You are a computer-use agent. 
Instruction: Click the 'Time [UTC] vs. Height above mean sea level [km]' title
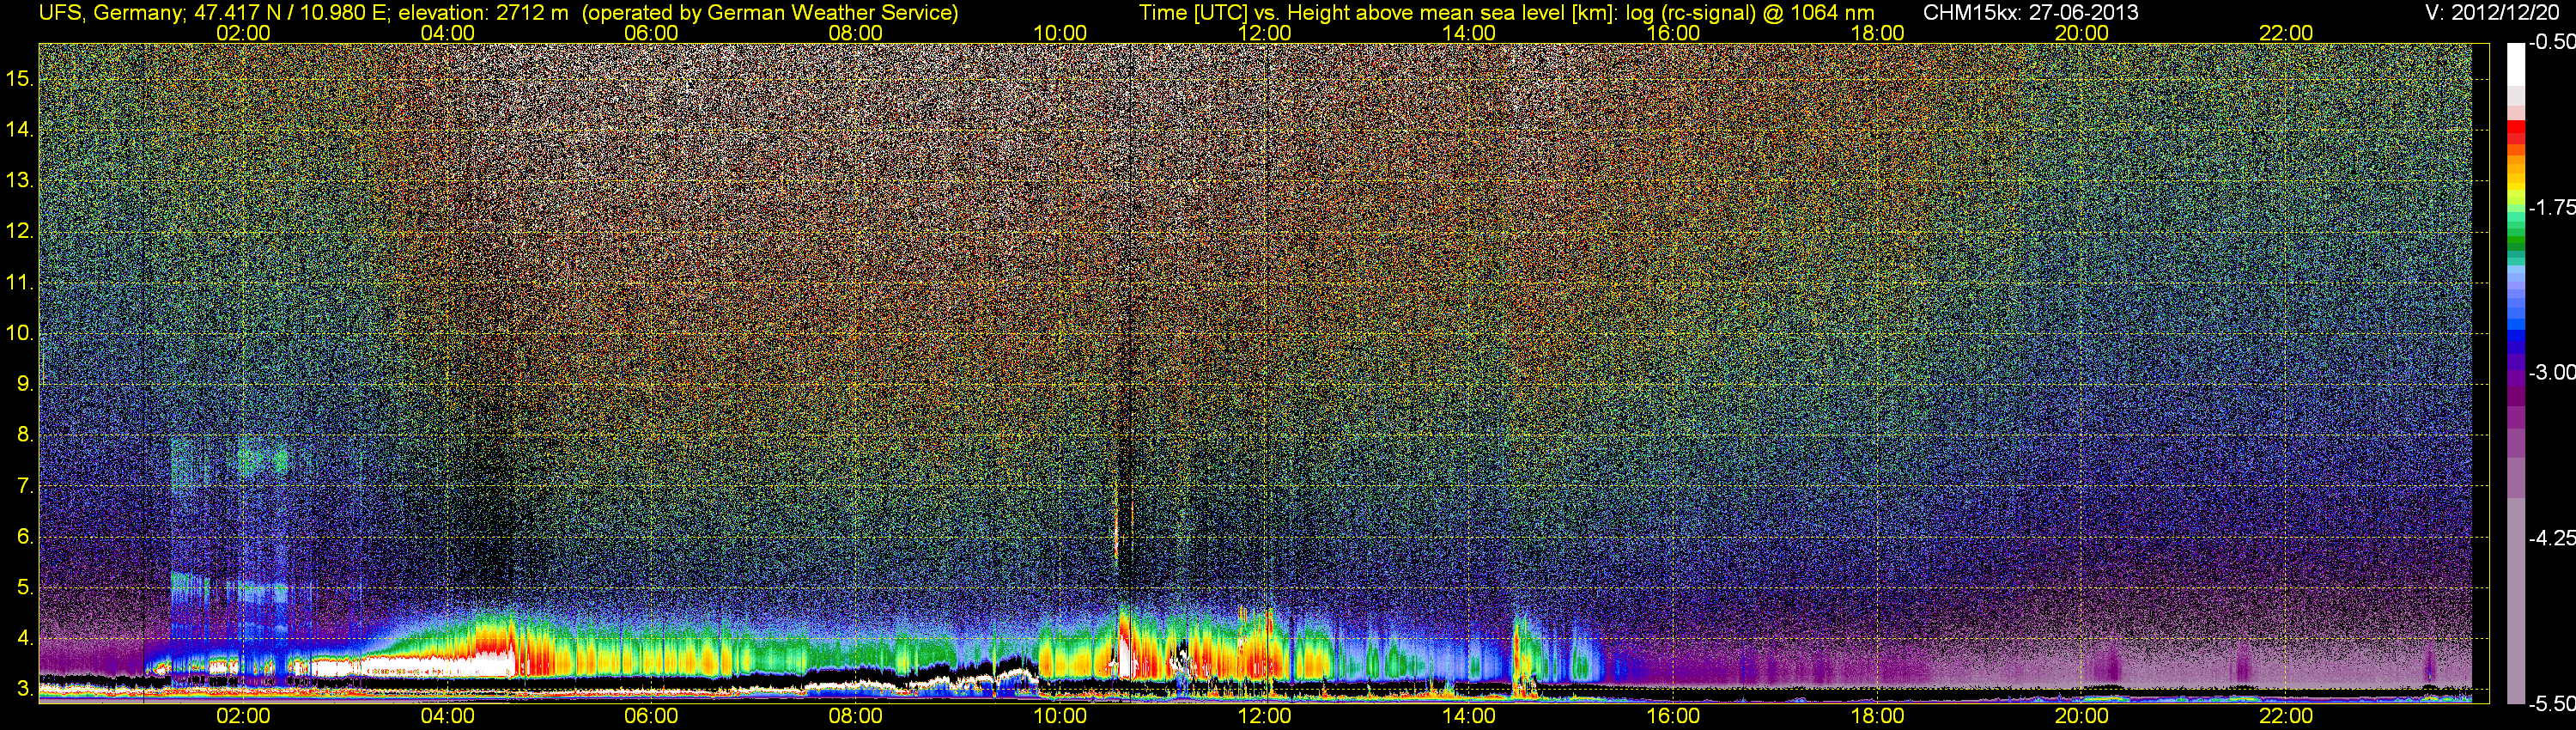point(1378,12)
